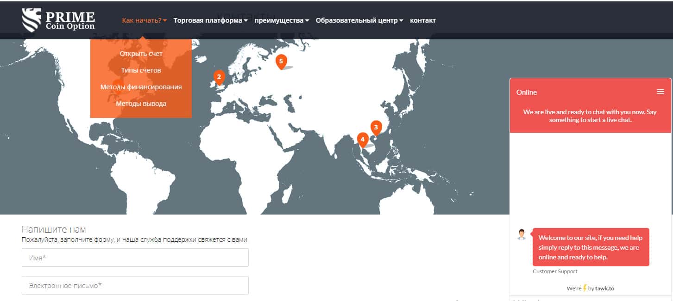Open the Образовательный центр menu
Viewport: 673px width, 301px height.
tap(359, 20)
